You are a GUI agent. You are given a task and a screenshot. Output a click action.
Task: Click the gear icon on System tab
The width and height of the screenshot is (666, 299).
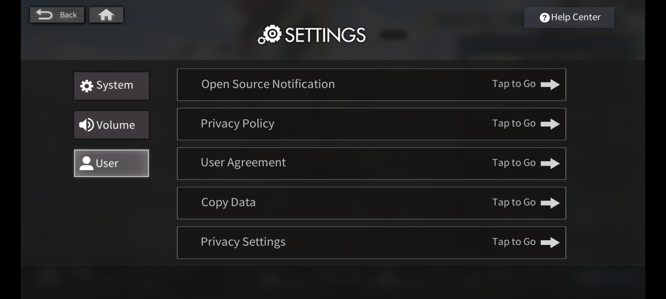(87, 86)
